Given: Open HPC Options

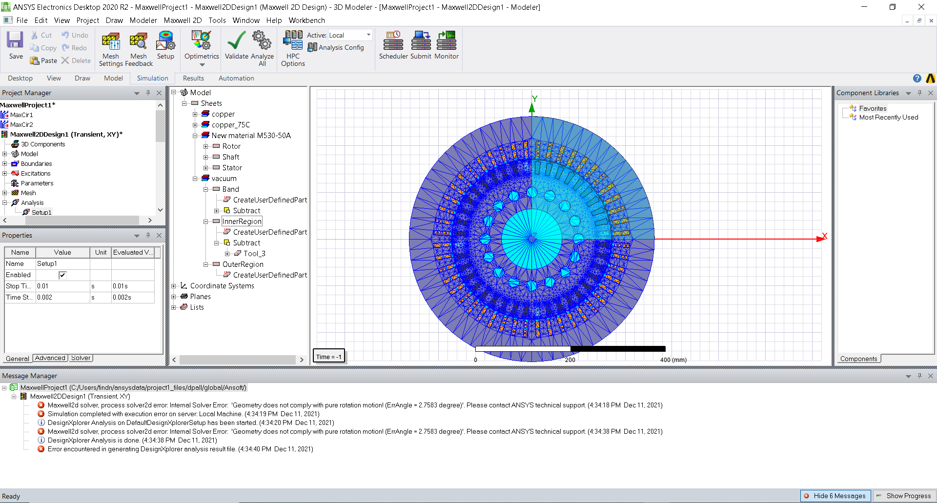Looking at the screenshot, I should pos(293,48).
